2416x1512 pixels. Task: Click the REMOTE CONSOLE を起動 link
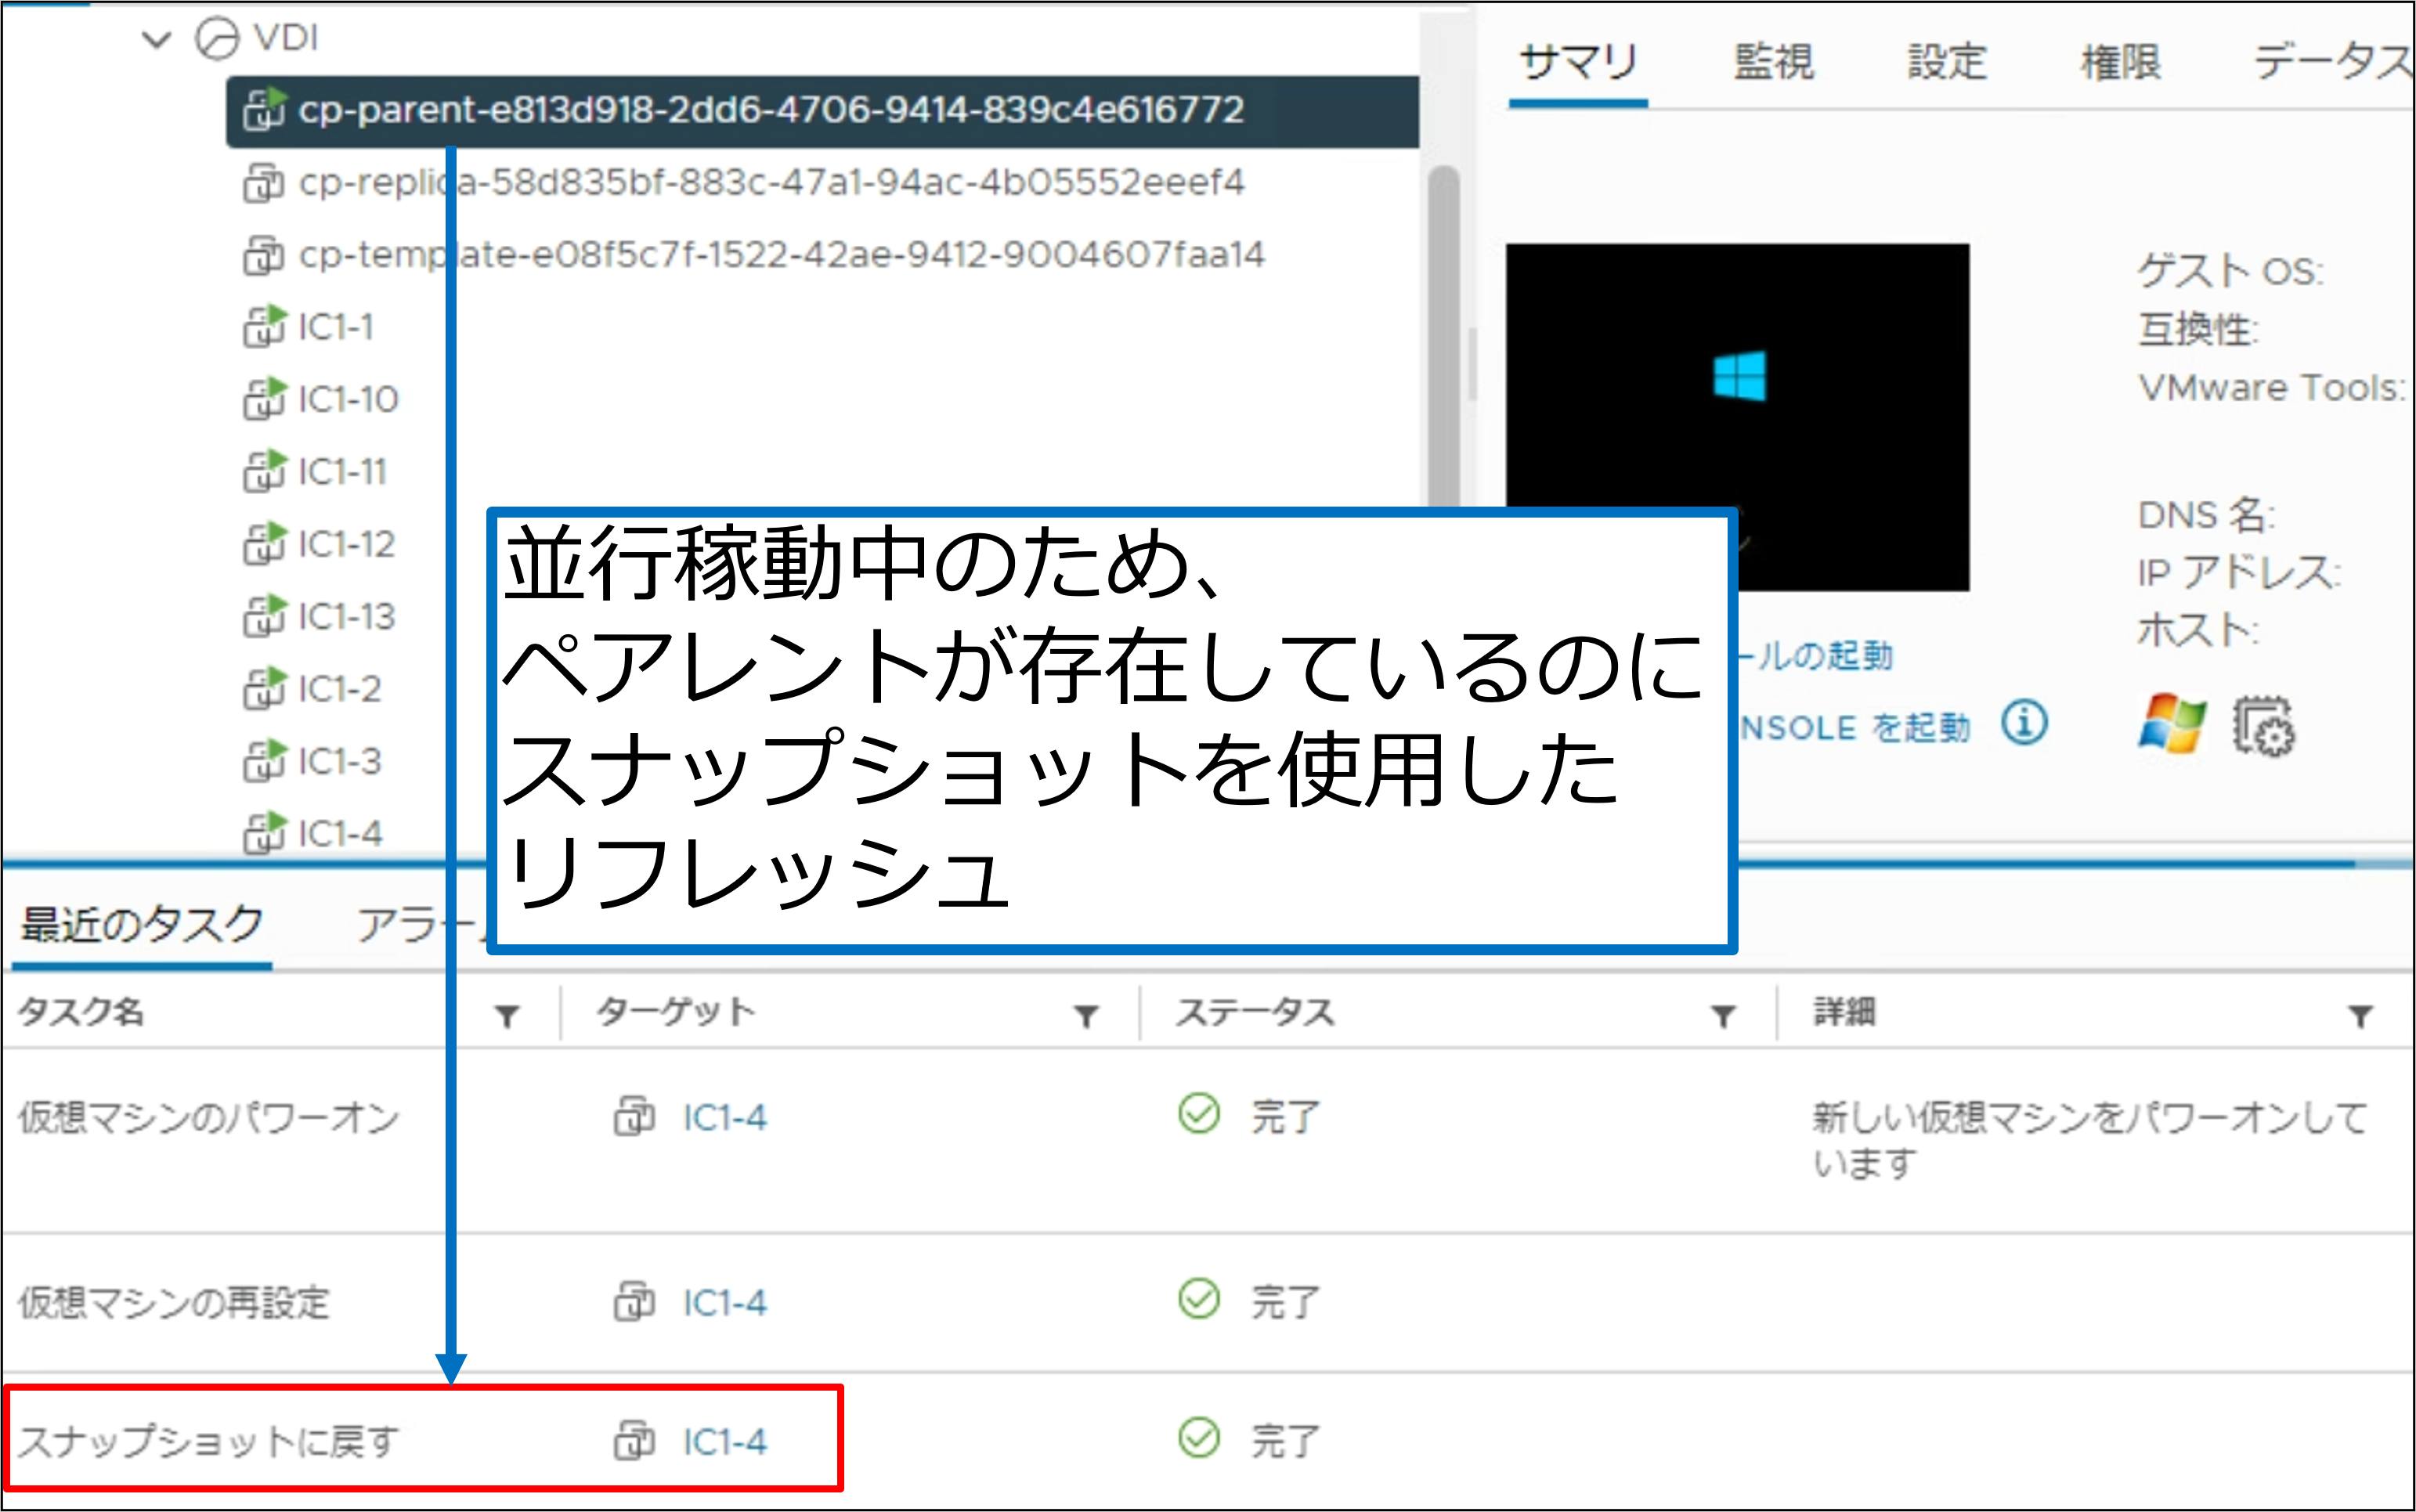(x=1855, y=727)
